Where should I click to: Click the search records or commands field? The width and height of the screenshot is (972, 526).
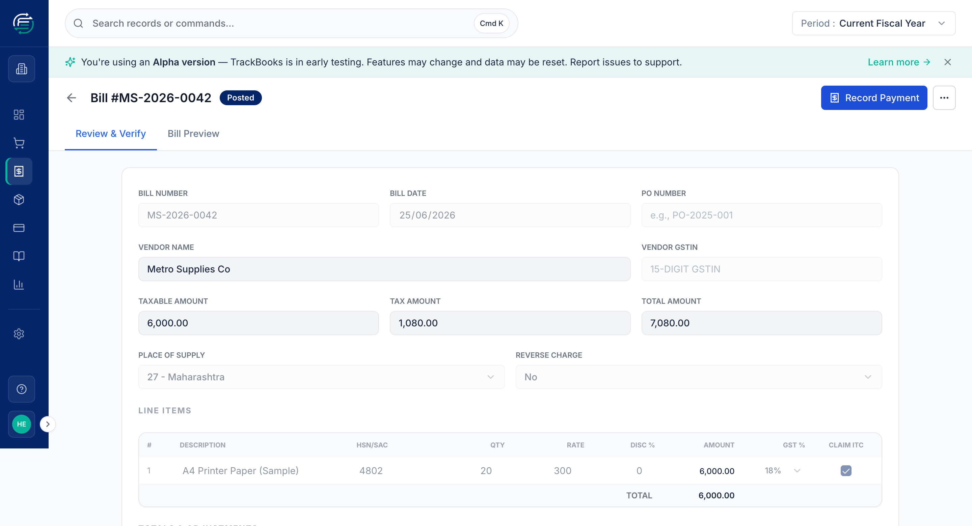[x=291, y=23]
